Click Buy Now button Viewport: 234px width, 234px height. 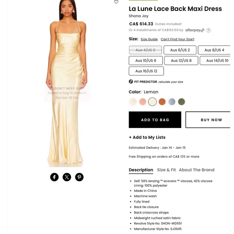pos(208,120)
